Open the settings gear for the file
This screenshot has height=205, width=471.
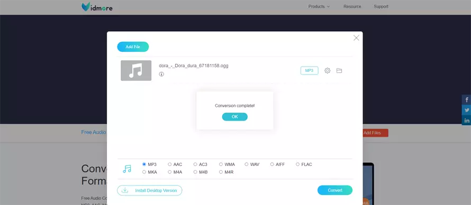(x=327, y=70)
